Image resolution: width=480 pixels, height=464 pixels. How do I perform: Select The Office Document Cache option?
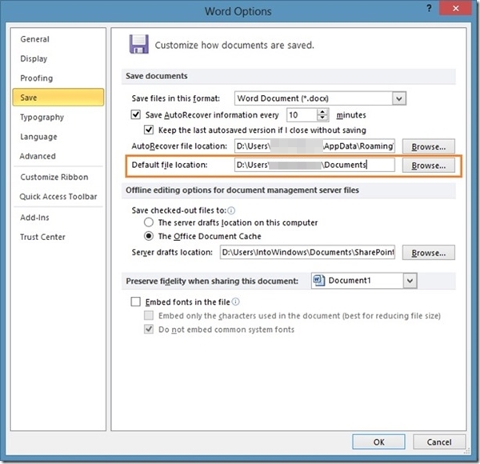149,236
